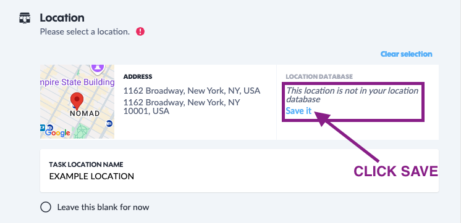This screenshot has width=461, height=223.
Task: Open the map thumbnail preview
Action: [77, 102]
